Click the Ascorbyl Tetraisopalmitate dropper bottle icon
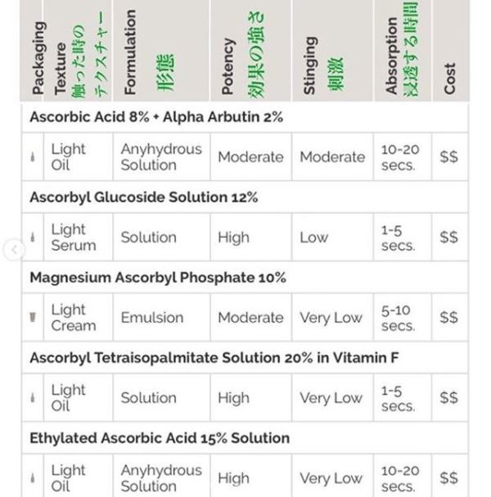The width and height of the screenshot is (491, 497). point(33,398)
